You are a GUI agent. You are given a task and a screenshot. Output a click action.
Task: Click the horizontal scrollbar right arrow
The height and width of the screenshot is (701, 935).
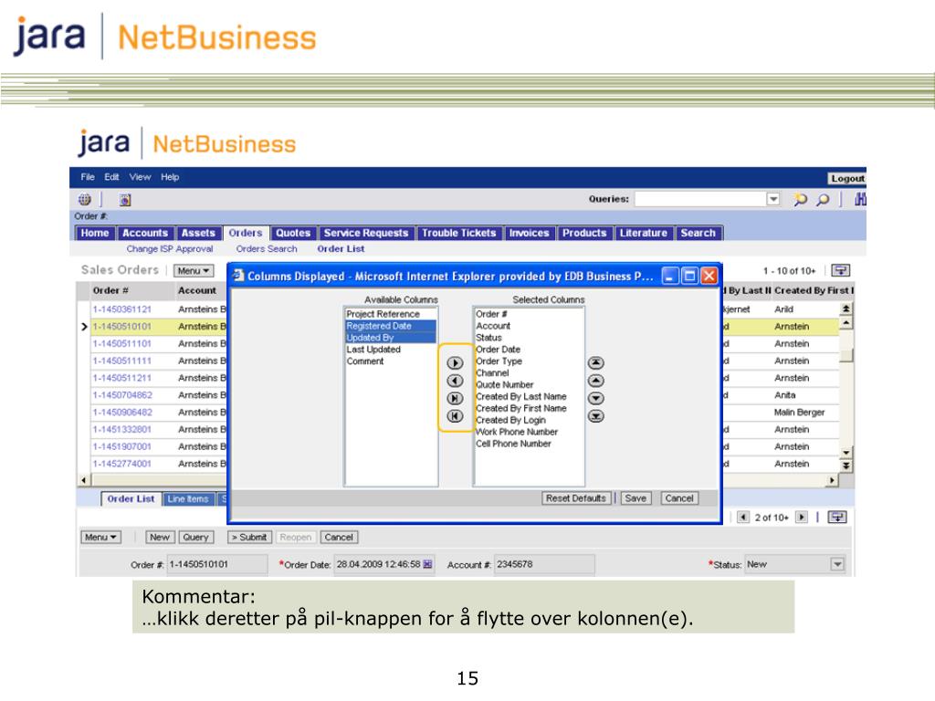tap(832, 480)
